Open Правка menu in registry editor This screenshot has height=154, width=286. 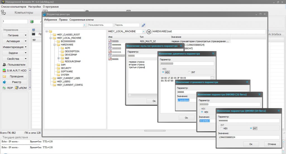click(63, 20)
